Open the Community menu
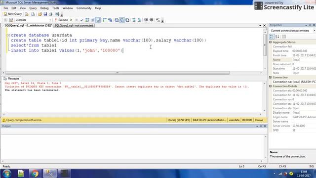The width and height of the screenshot is (316, 178). 84,8
